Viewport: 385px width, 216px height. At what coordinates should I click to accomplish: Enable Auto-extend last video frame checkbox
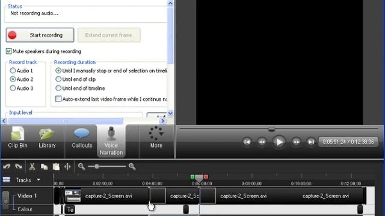[58, 98]
